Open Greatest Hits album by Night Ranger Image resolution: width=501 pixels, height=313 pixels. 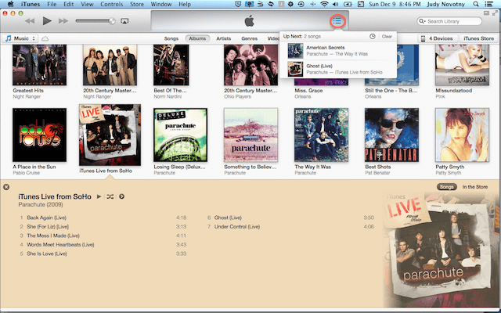click(40, 65)
